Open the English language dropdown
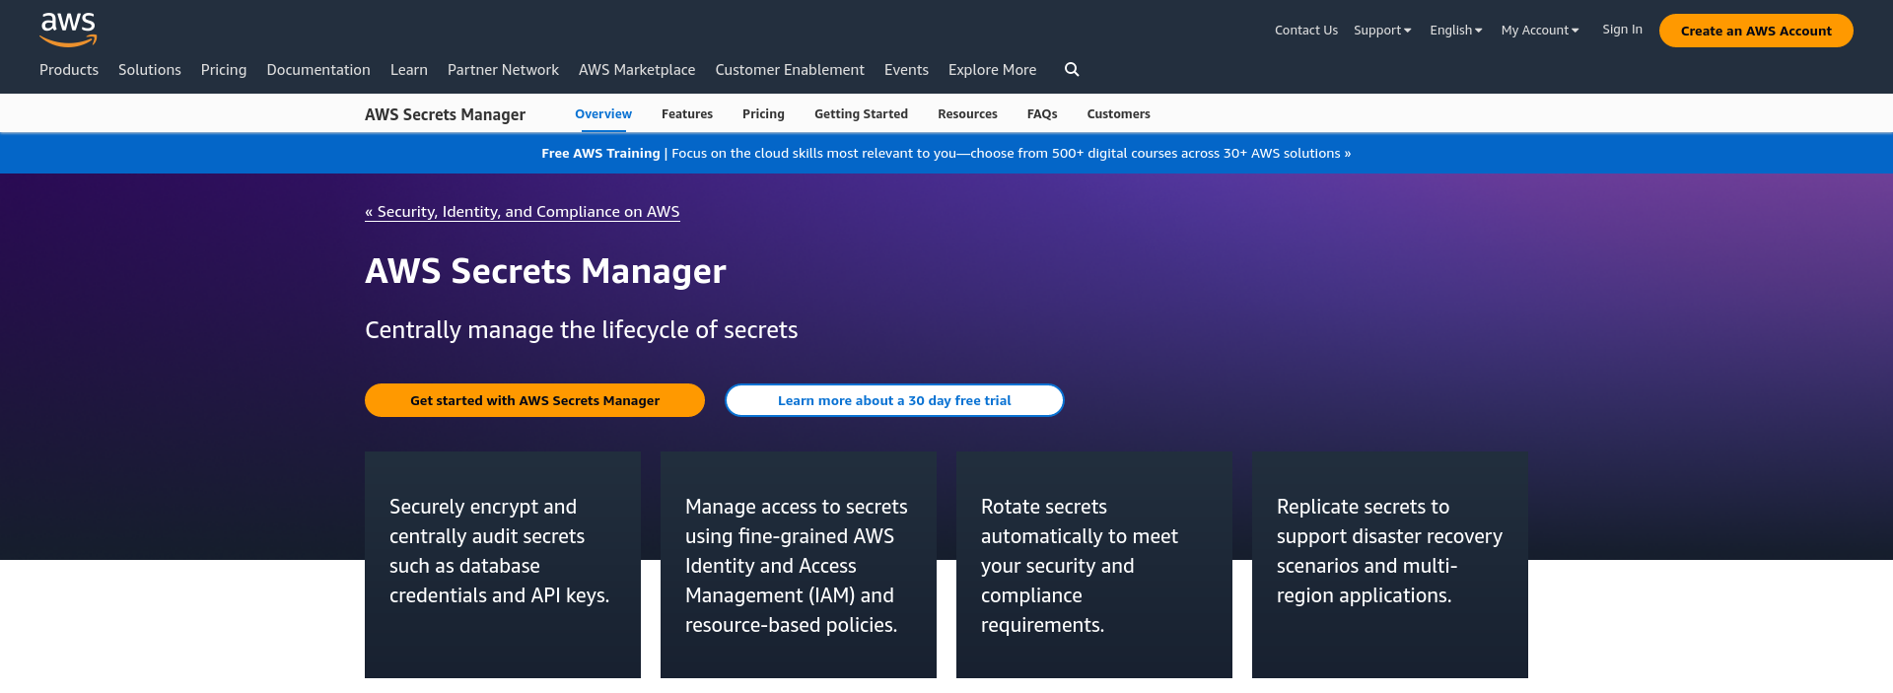The image size is (1893, 693). [x=1456, y=31]
